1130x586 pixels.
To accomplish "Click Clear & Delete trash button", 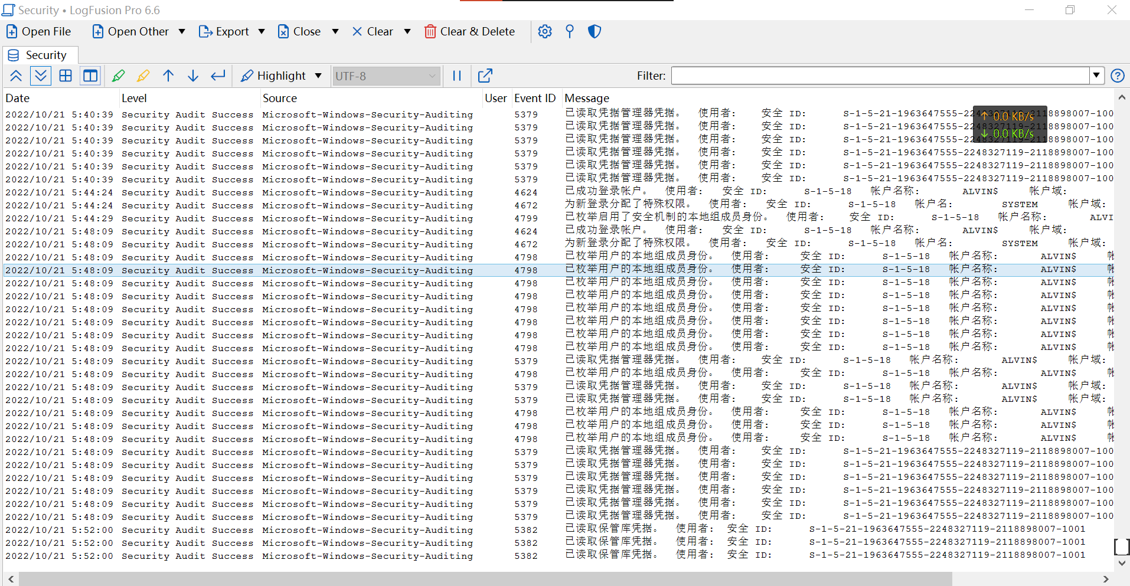I will [470, 32].
